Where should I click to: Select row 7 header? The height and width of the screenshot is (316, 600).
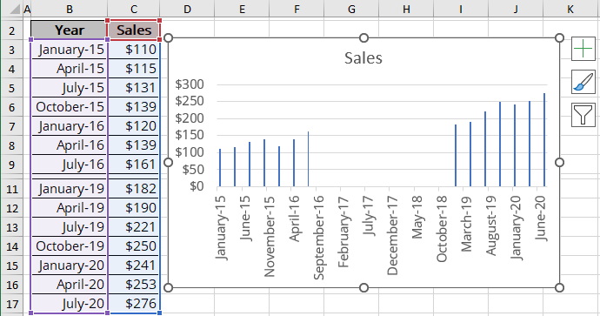pyautogui.click(x=12, y=126)
